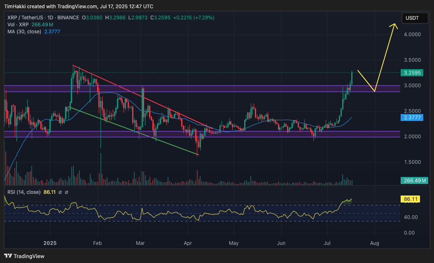
Task: Click the blue 2.3777 moving average price label
Action: click(411, 118)
